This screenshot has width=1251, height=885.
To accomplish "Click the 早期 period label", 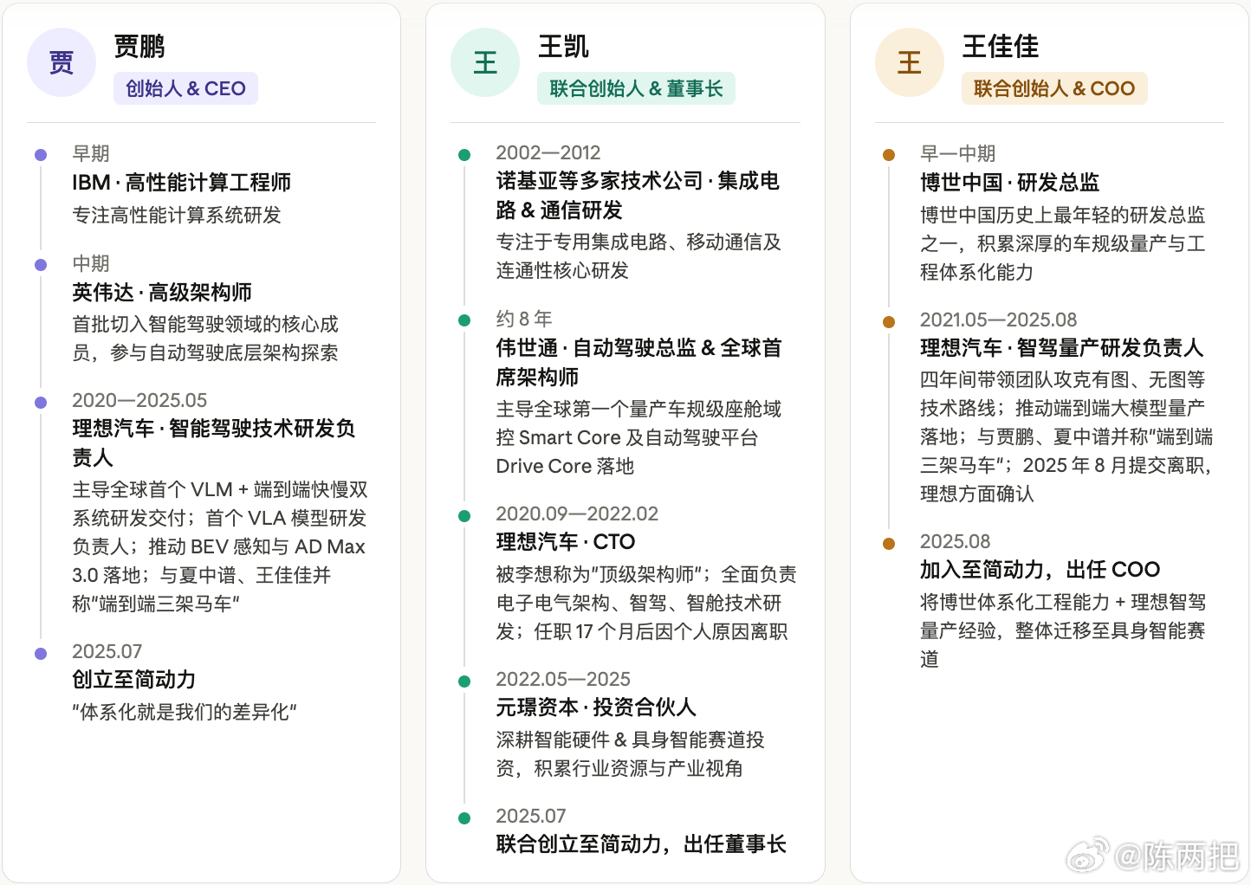I will pyautogui.click(x=91, y=153).
